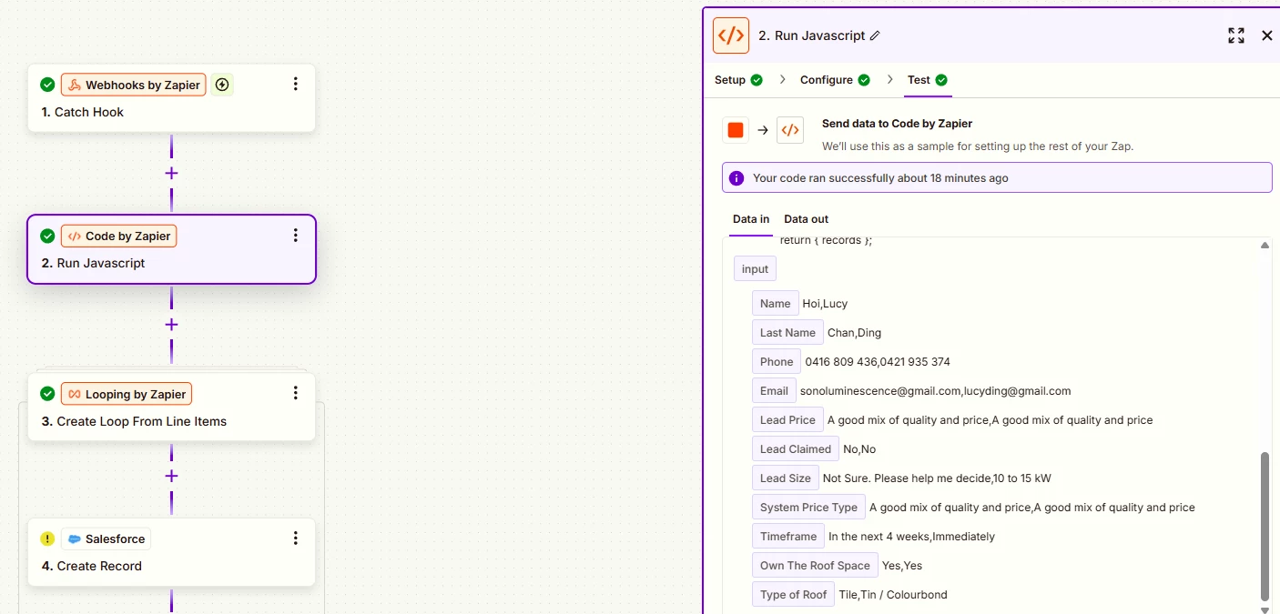Click the Code by Zapier app badge
The height and width of the screenshot is (614, 1280).
(118, 236)
